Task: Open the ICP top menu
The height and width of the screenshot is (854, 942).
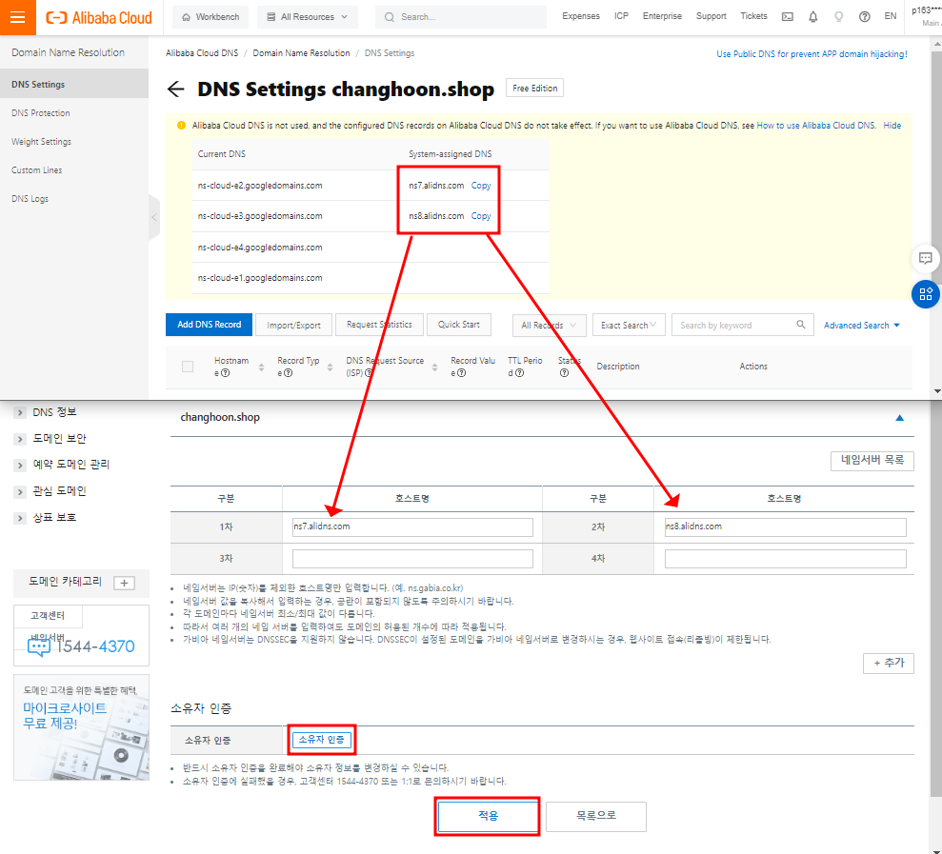Action: pyautogui.click(x=621, y=16)
